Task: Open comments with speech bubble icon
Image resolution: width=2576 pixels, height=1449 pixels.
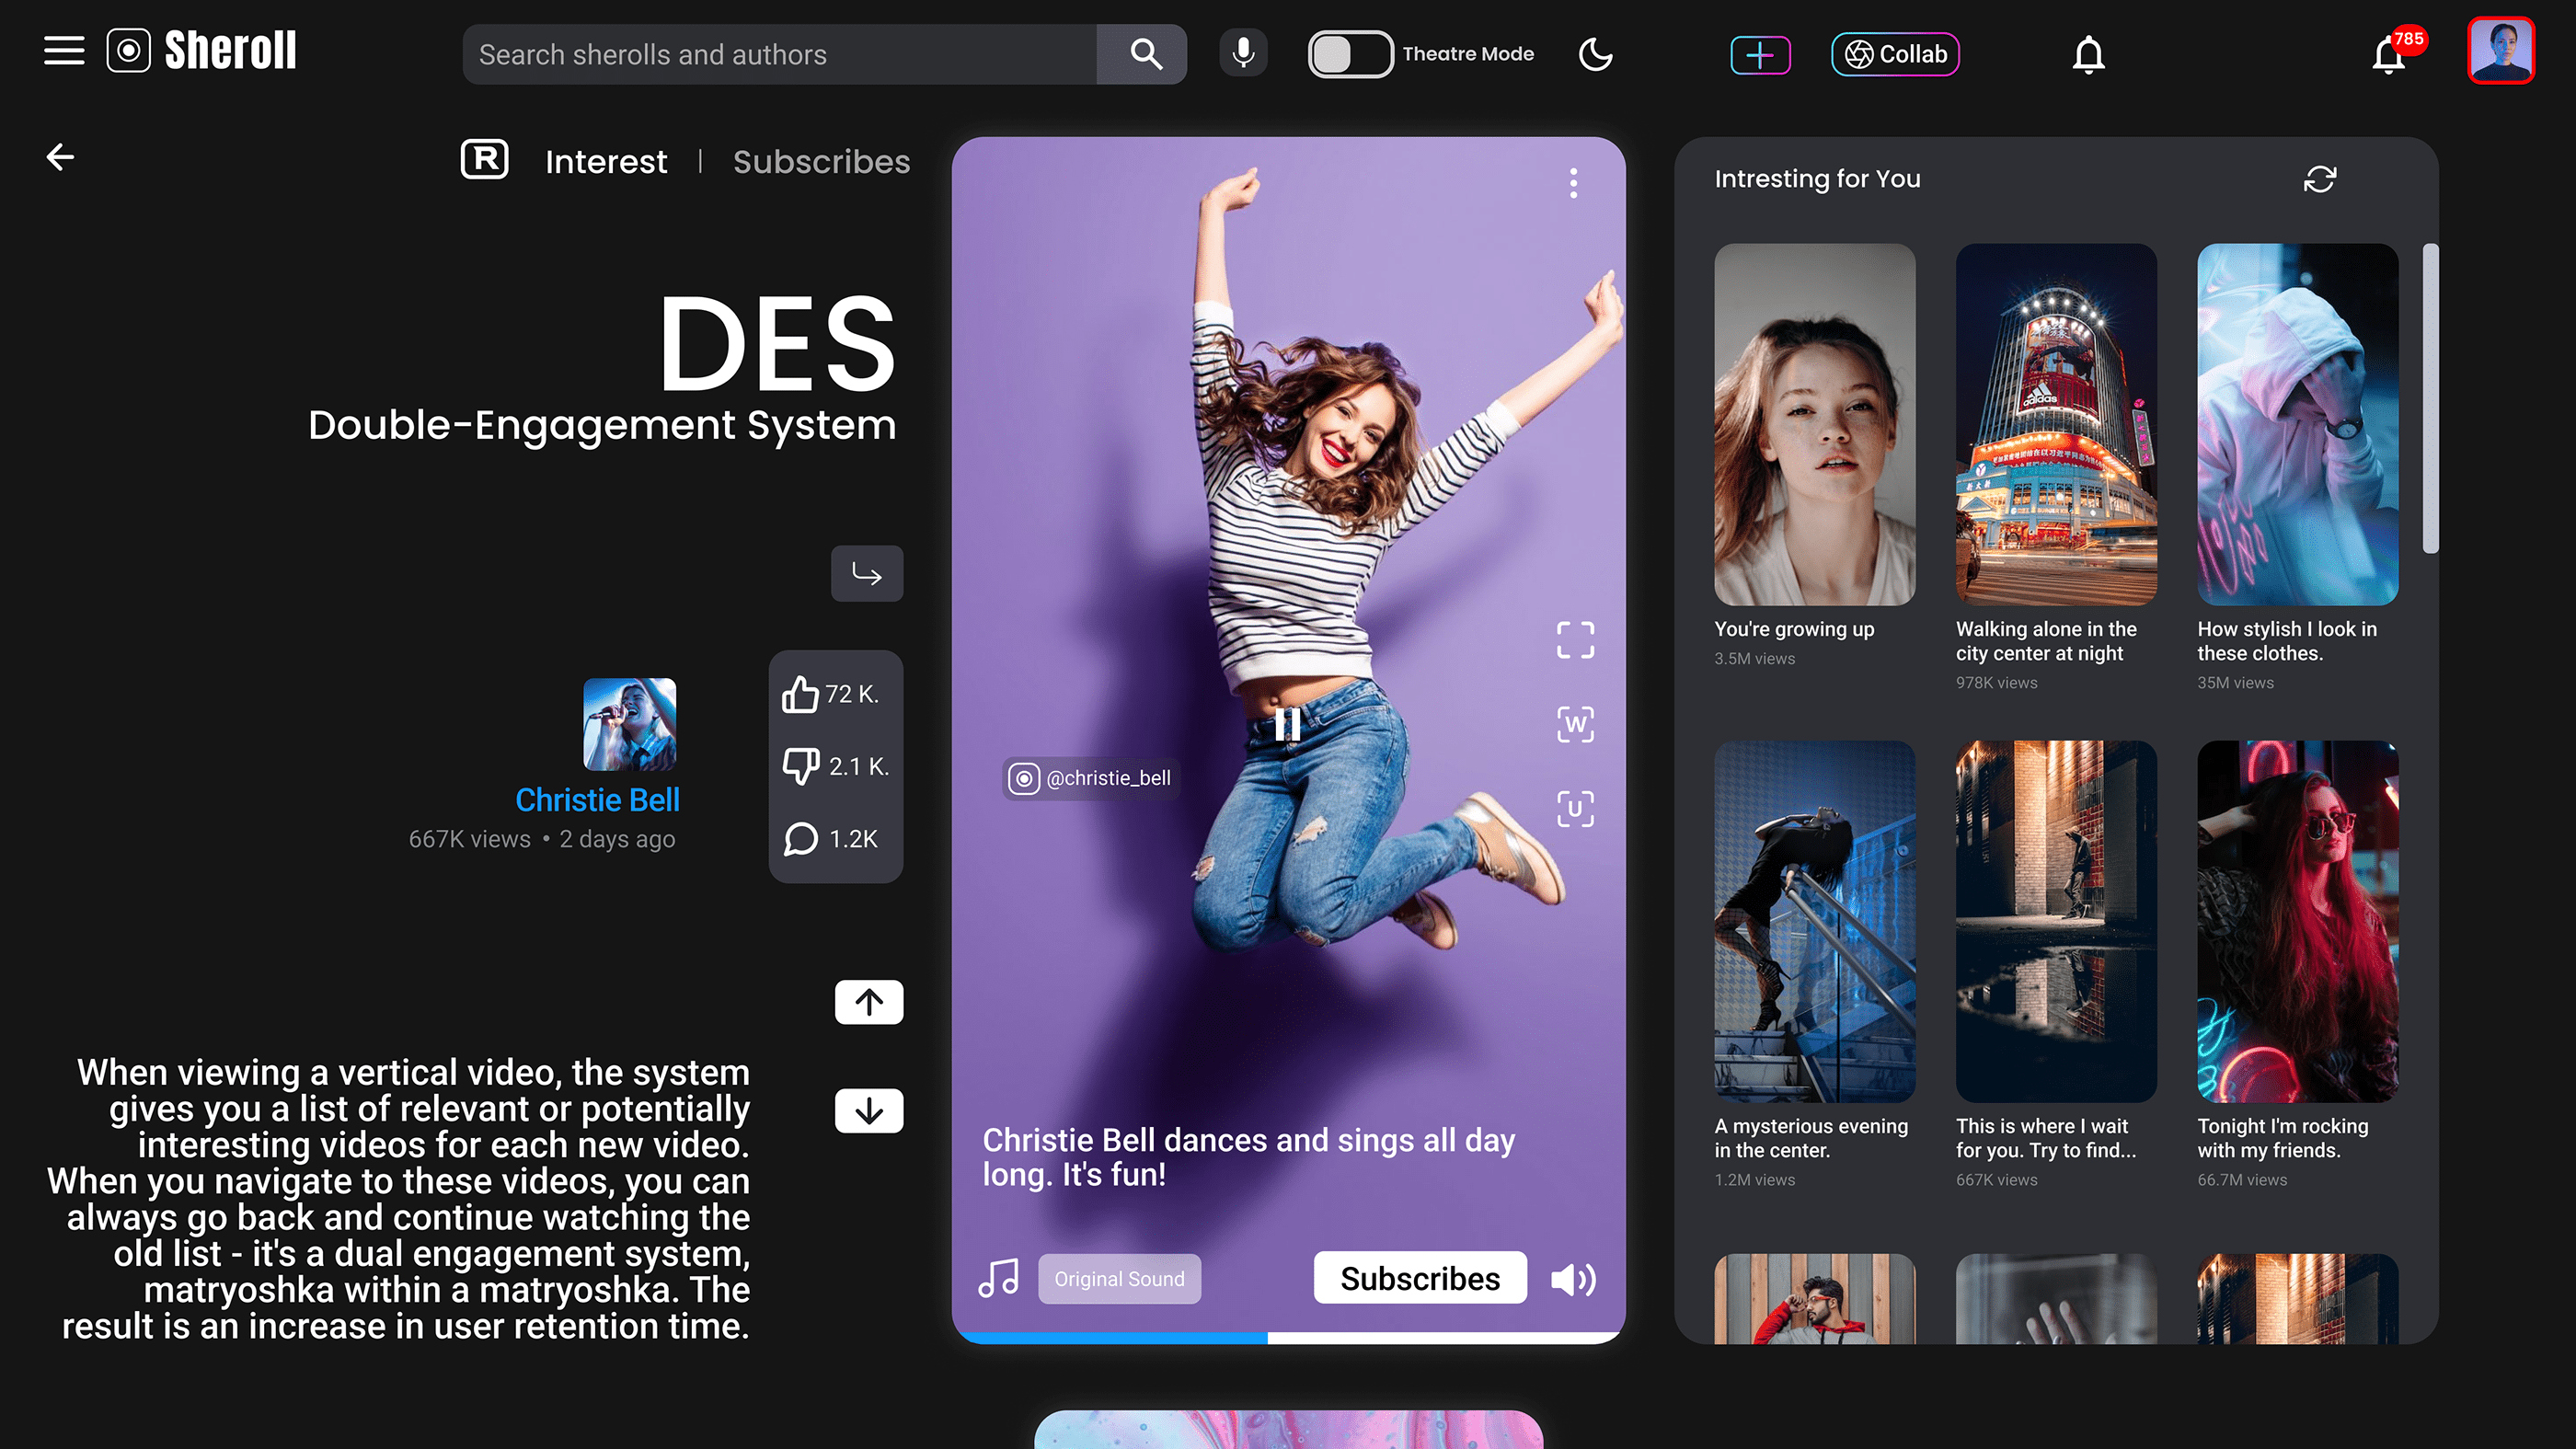Action: pos(801,839)
